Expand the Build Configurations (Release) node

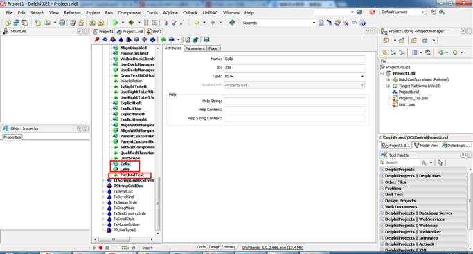click(389, 79)
